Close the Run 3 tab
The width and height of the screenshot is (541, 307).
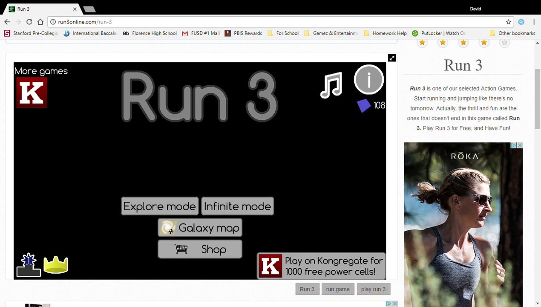click(x=75, y=9)
